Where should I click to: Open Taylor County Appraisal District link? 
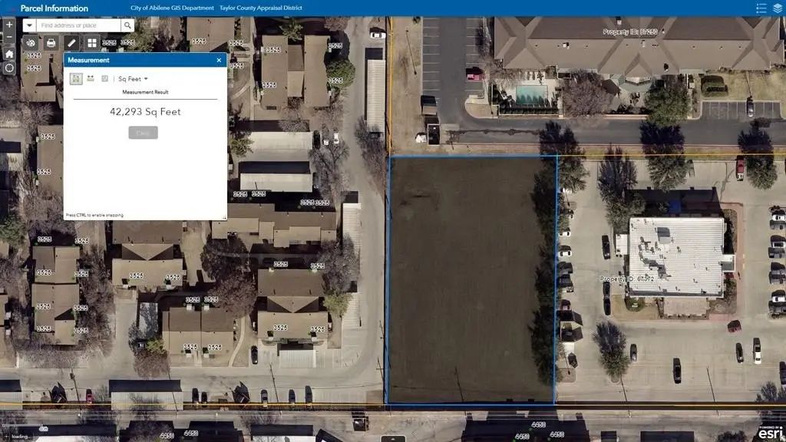(x=255, y=8)
